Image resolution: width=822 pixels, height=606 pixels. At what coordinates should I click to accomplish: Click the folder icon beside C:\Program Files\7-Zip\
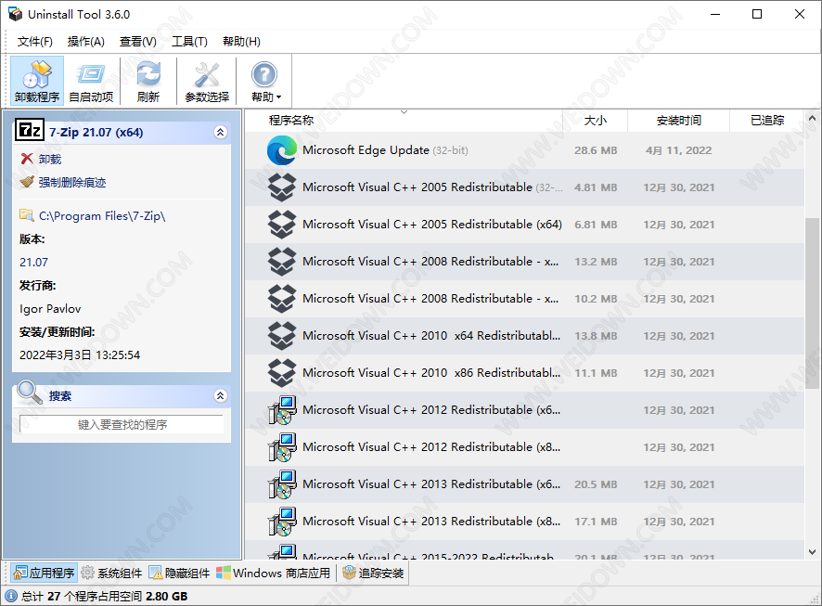pyautogui.click(x=26, y=215)
